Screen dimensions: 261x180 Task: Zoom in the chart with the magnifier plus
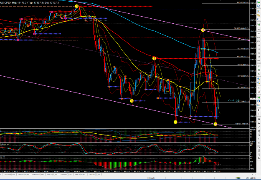coord(259,79)
